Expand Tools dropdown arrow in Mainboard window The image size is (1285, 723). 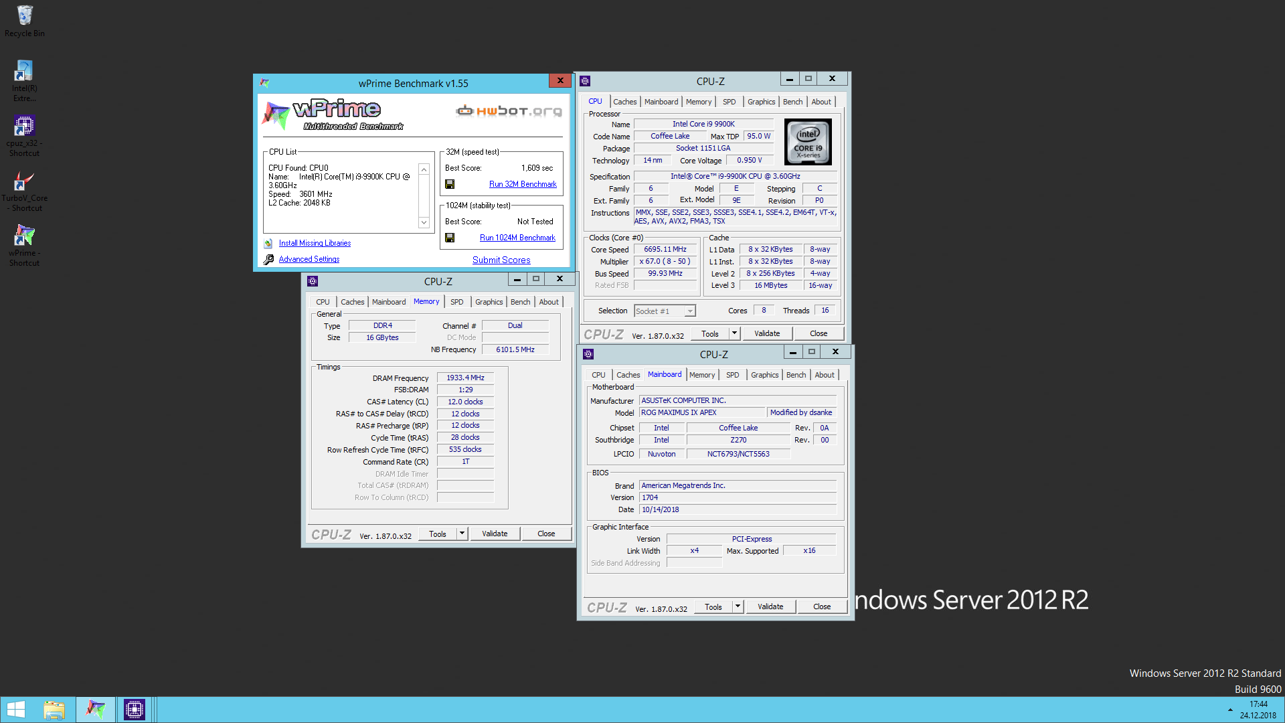(x=738, y=607)
